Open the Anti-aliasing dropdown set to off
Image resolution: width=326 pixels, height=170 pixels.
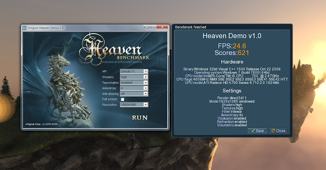[134, 94]
